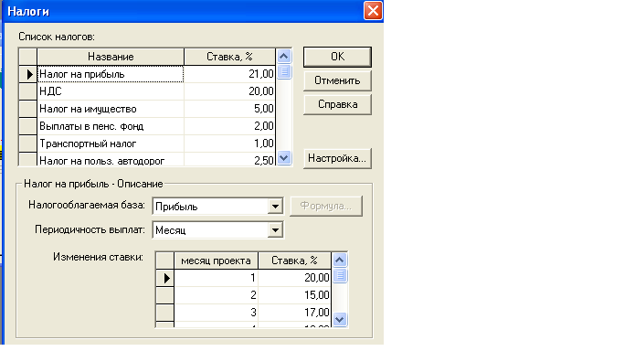This screenshot has width=624, height=351.
Task: Expand the Периодичность выплат dropdown arrow
Action: (x=275, y=230)
